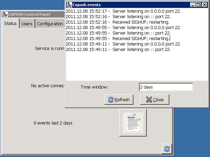Select the 15:49:55 Server listening on :: entry
Viewport: 210px width, 157px height.
118,33
